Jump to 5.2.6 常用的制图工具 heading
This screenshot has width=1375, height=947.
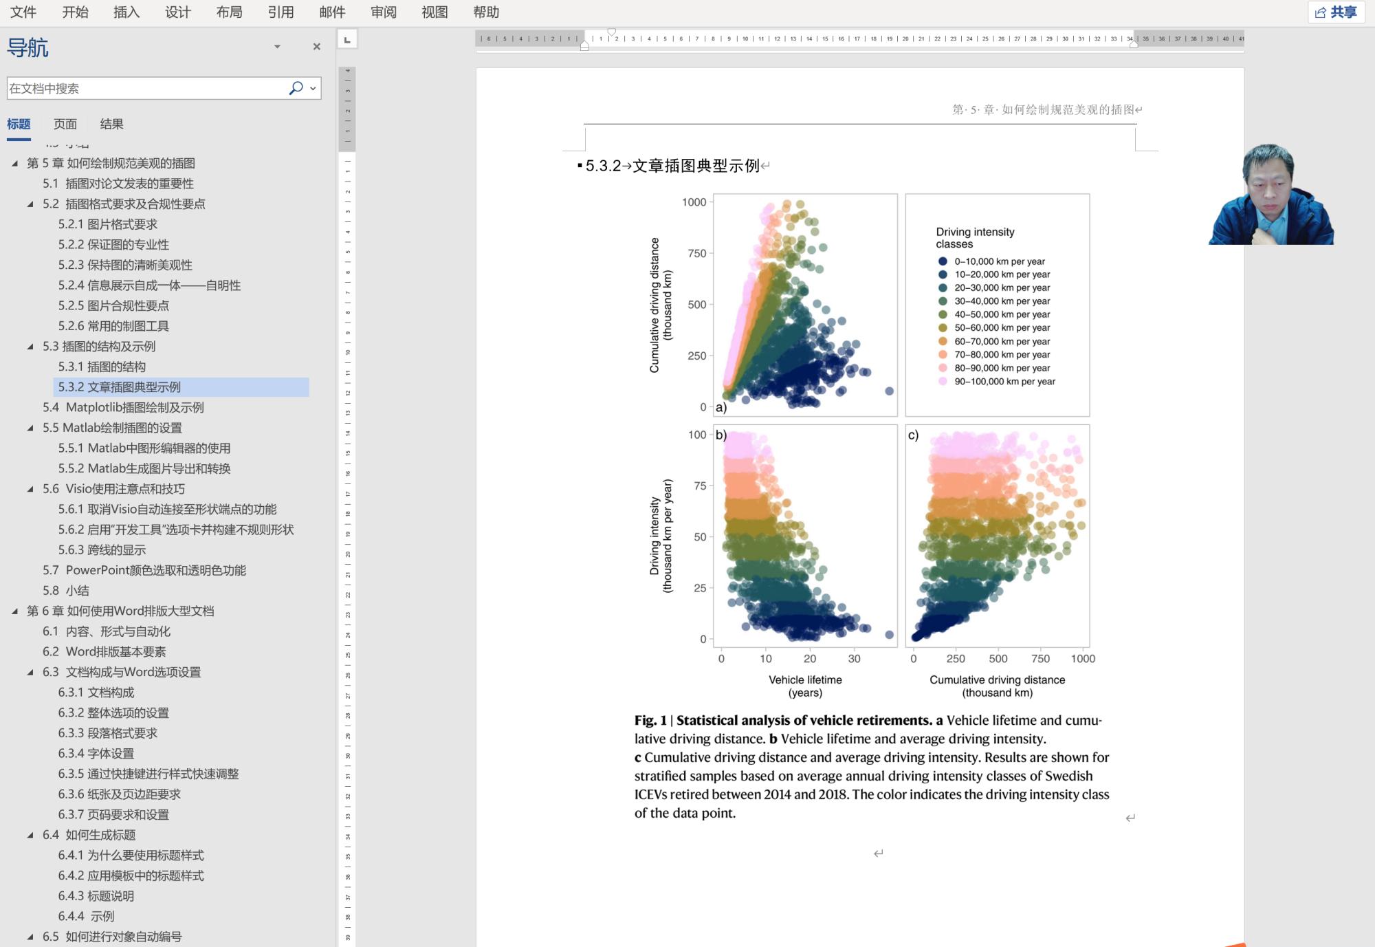click(113, 326)
